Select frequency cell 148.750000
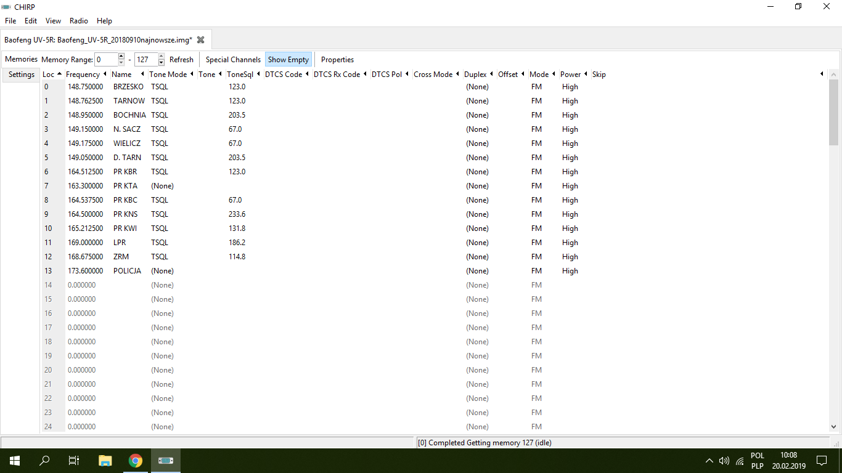Screen dimensions: 842x473 [x=86, y=87]
